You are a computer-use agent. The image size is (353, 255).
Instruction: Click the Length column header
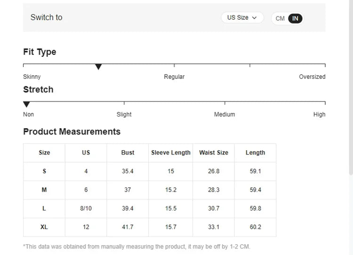(256, 153)
